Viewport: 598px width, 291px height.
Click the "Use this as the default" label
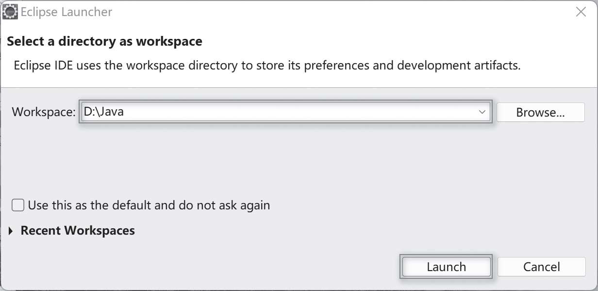pos(149,205)
